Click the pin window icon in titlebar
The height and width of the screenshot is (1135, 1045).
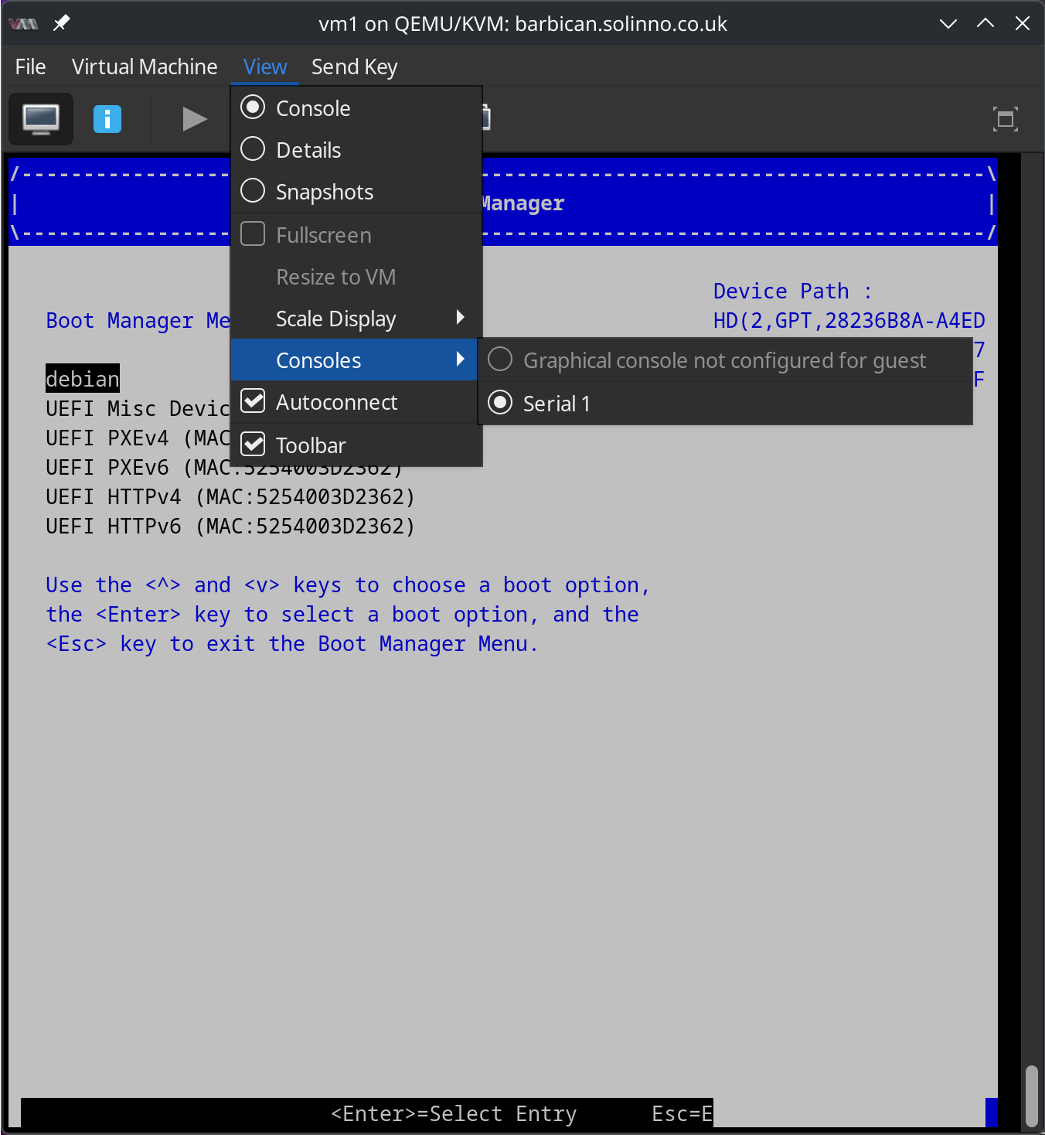click(x=61, y=23)
